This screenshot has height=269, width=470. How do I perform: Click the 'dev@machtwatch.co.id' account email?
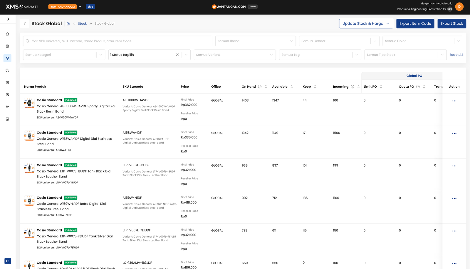point(437,4)
